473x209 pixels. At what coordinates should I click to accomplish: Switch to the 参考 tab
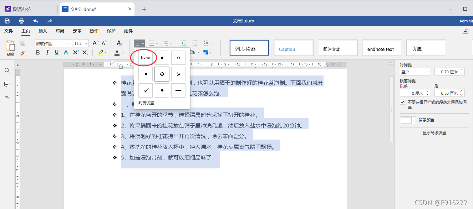click(x=77, y=31)
